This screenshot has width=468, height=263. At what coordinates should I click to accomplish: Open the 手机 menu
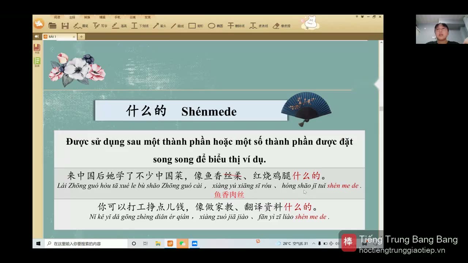point(117,17)
